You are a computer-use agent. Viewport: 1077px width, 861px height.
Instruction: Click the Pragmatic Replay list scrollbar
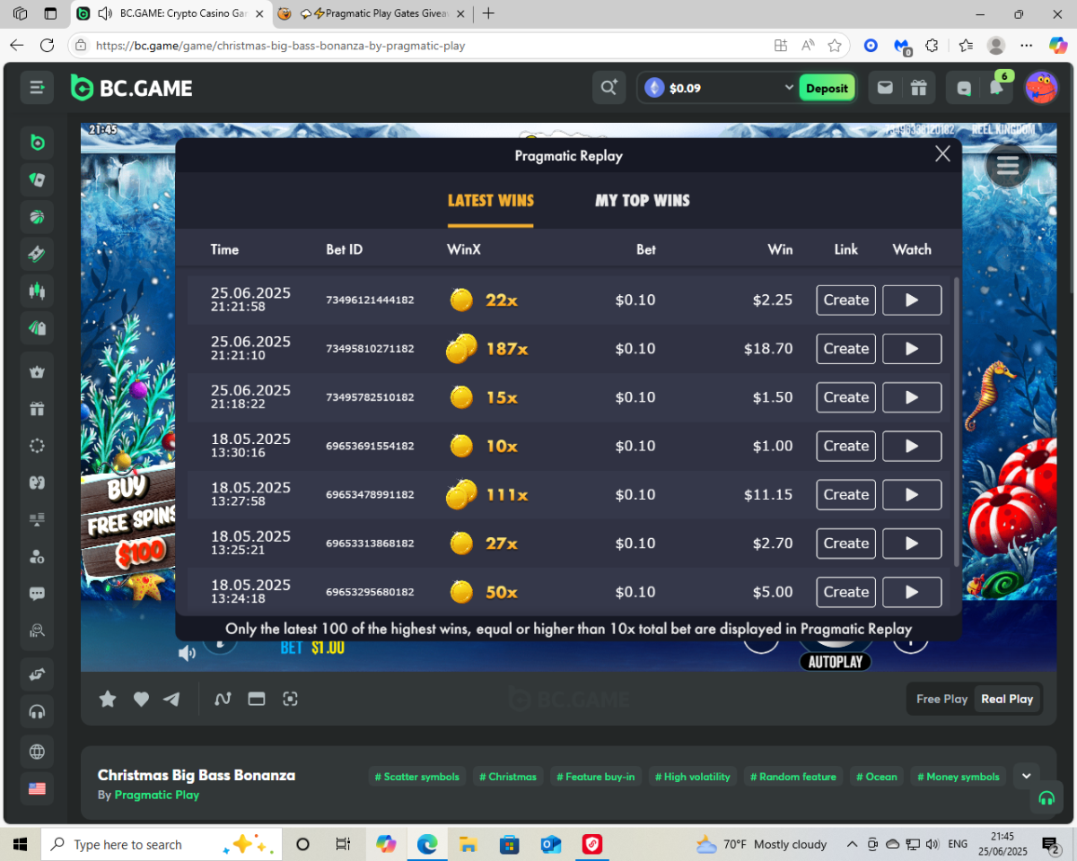(x=956, y=422)
